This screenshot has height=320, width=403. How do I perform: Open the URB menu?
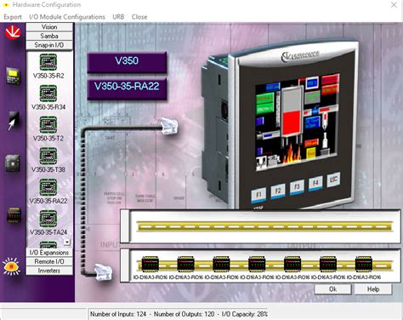tap(118, 17)
